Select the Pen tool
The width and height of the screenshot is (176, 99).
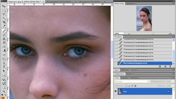pyautogui.click(x=4, y=63)
